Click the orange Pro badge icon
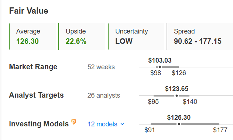This screenshot has height=140, width=233. 74,122
